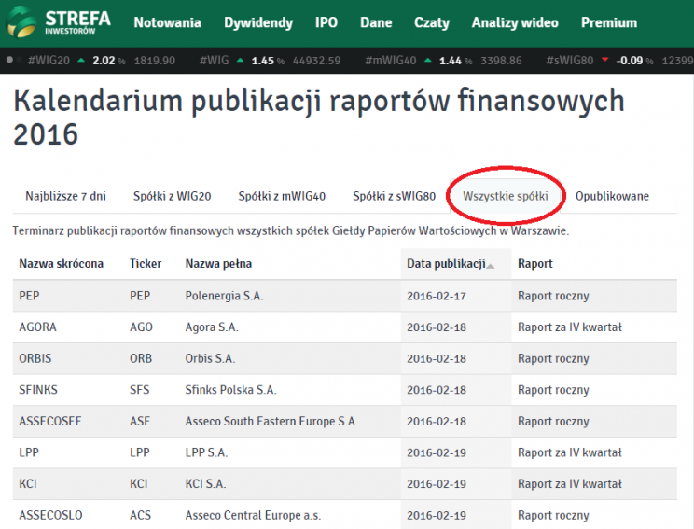The width and height of the screenshot is (694, 529).
Task: Click the Data publikacji sort arrow
Action: click(490, 266)
